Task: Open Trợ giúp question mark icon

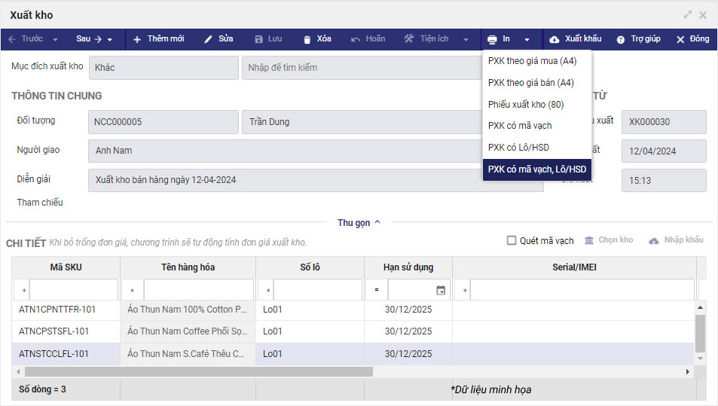Action: (621, 40)
